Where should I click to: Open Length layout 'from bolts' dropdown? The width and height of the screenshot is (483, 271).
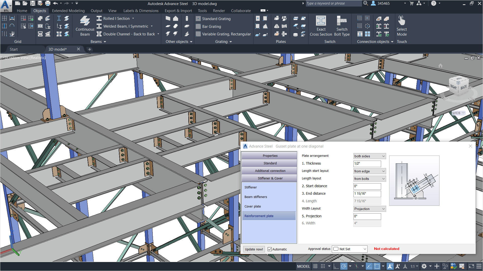pos(370,179)
